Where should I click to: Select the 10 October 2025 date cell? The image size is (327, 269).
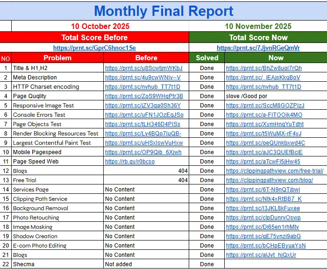[100, 27]
